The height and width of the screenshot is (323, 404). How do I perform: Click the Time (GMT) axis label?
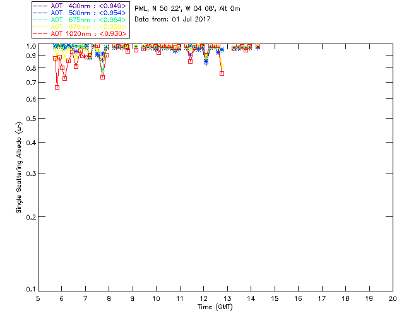click(215, 307)
